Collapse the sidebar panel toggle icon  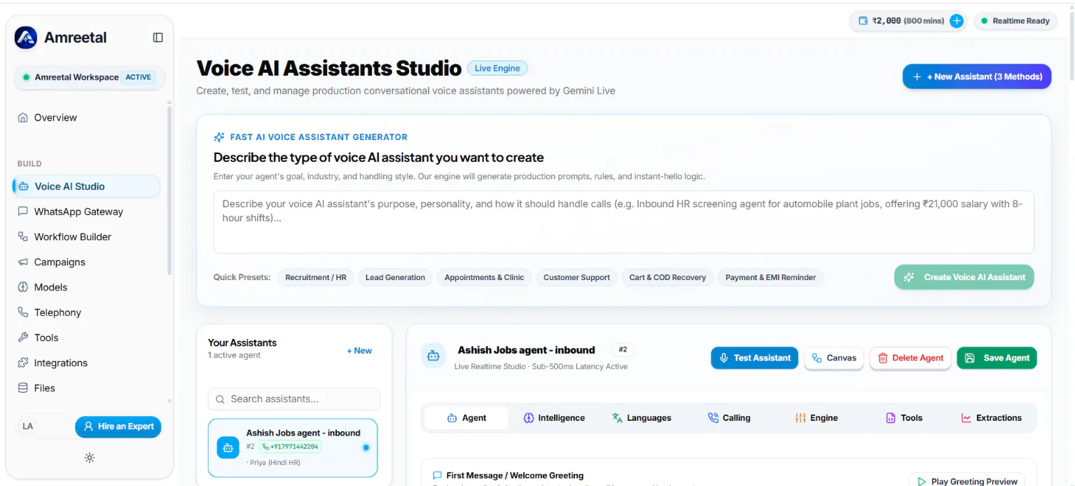pos(158,38)
